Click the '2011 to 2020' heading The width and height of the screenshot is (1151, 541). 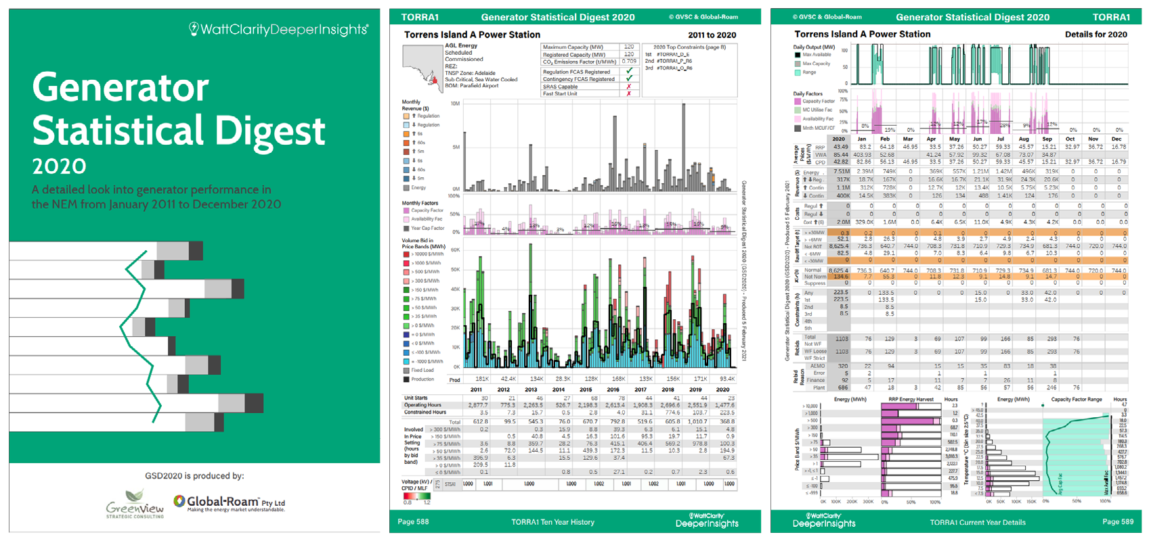(712, 35)
